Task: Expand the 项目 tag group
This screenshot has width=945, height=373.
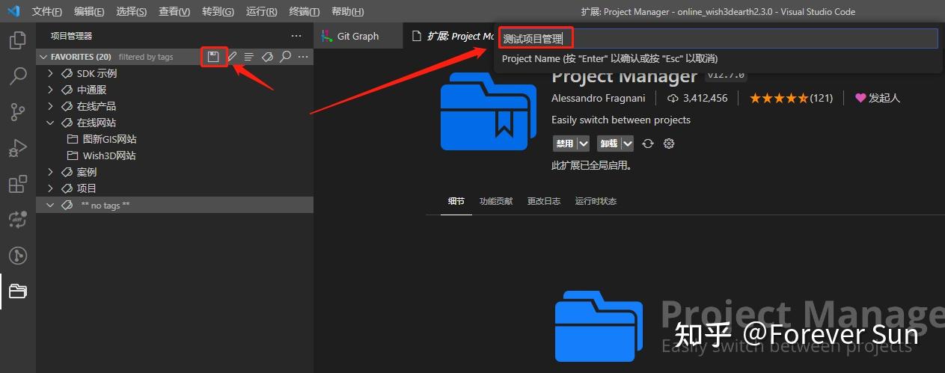Action: tap(50, 188)
